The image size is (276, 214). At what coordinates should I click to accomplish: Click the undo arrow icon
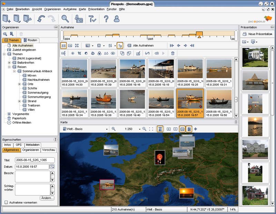pyautogui.click(x=41, y=19)
